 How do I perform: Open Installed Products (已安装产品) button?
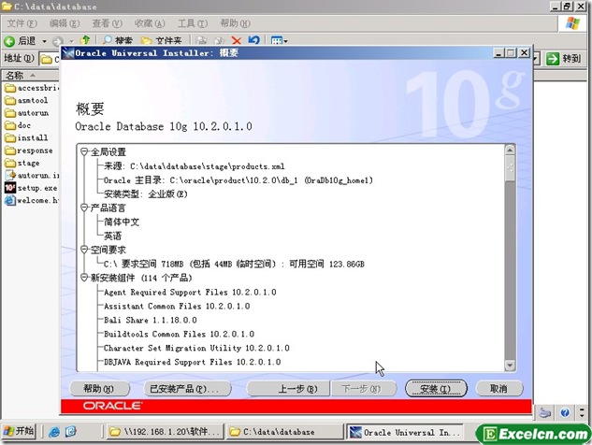(188, 388)
